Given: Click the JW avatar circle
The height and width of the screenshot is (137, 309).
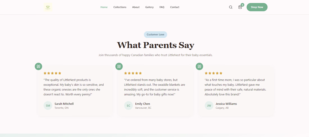Looking at the screenshot, I should (209, 106).
